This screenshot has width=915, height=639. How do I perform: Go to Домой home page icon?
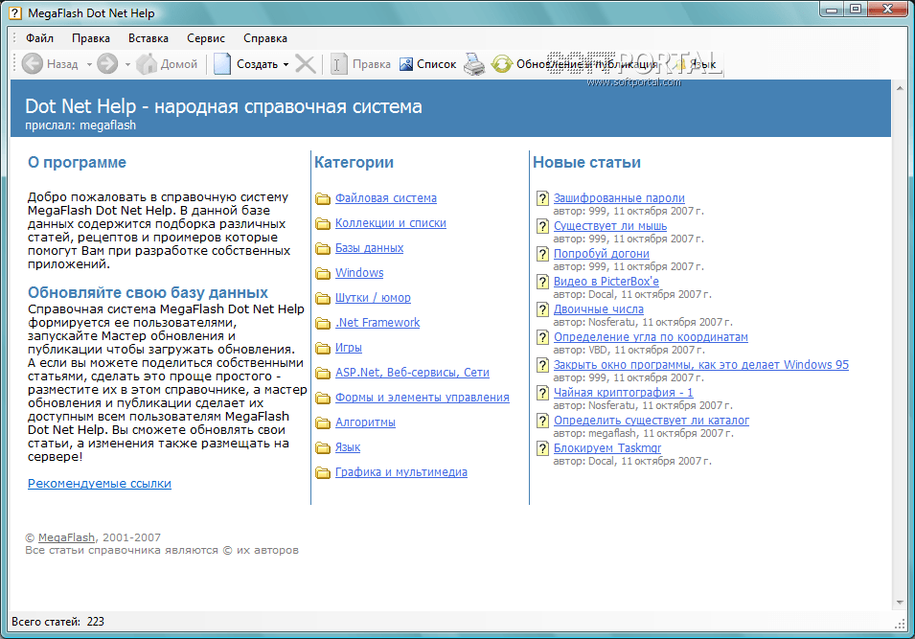147,63
